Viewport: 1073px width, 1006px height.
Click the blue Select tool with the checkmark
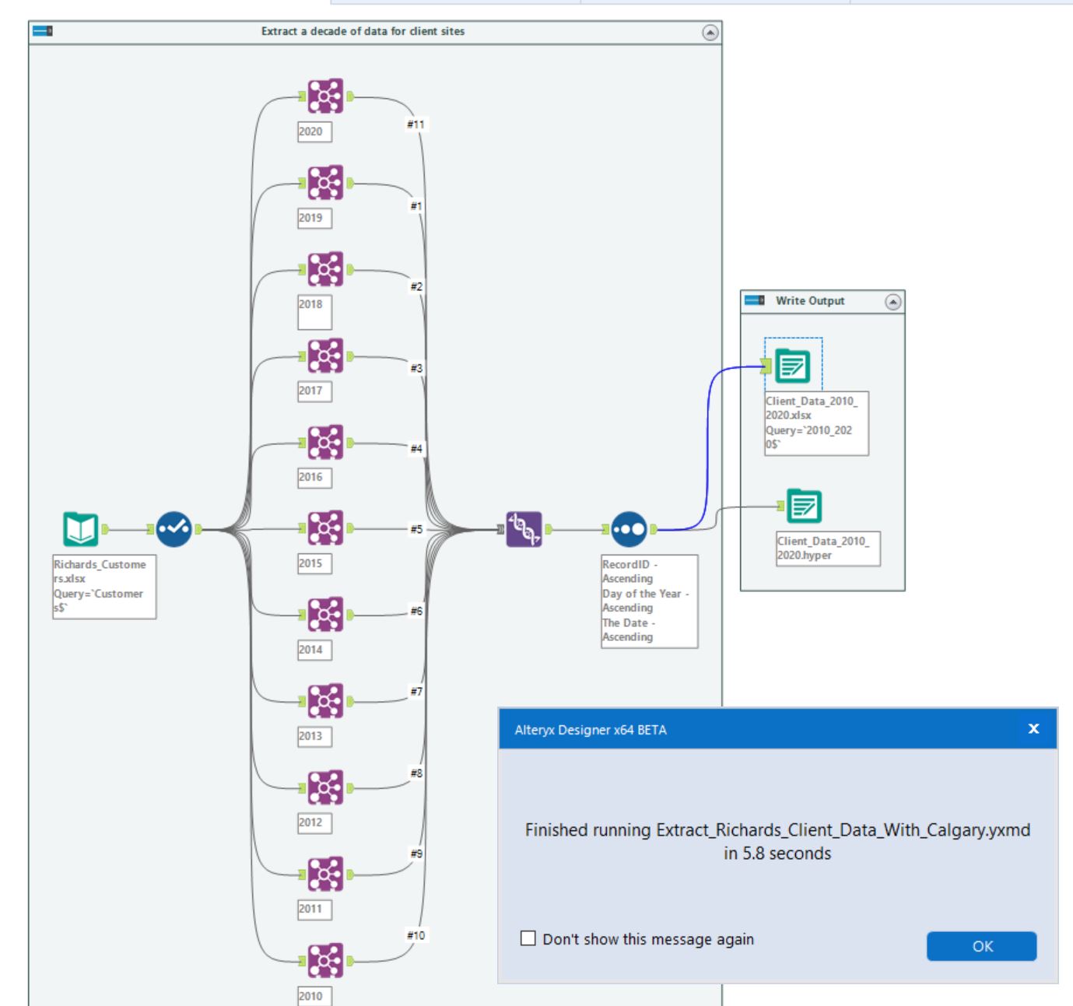pyautogui.click(x=174, y=530)
